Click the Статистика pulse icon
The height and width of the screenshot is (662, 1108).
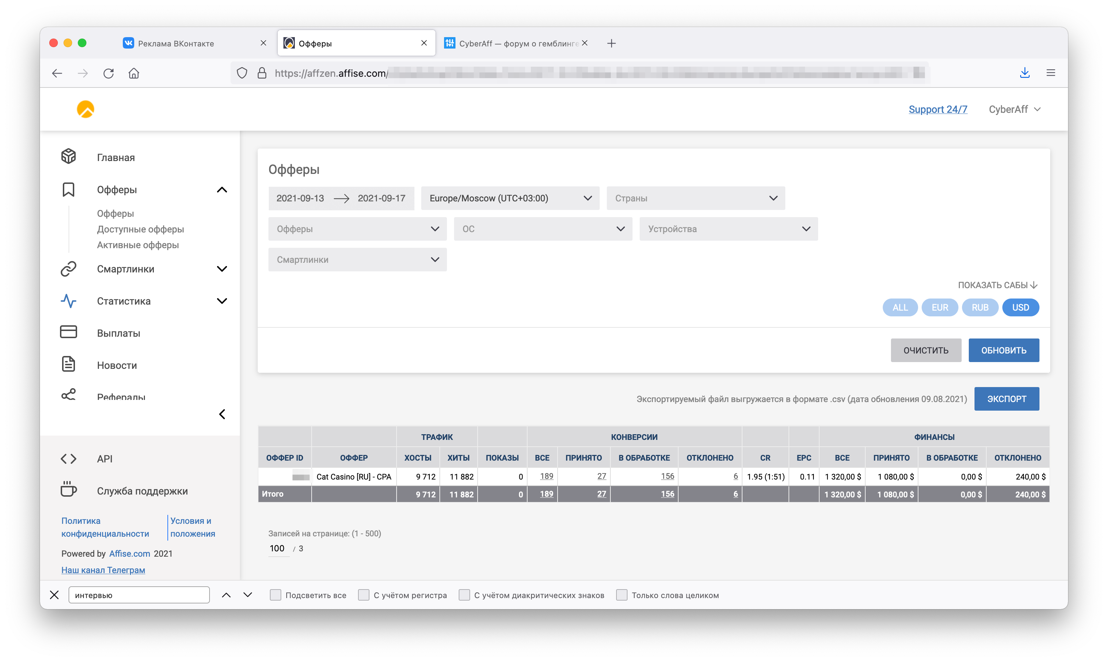point(68,301)
